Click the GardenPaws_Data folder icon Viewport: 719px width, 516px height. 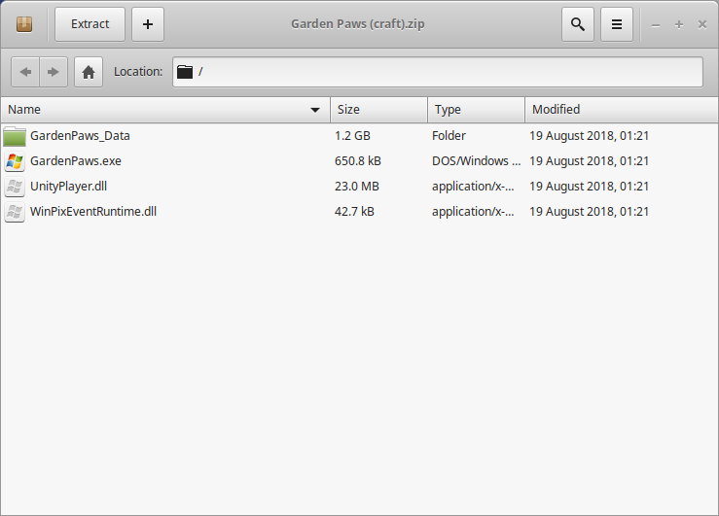tap(15, 136)
